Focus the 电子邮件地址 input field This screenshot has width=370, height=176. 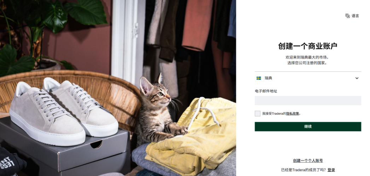tap(308, 101)
